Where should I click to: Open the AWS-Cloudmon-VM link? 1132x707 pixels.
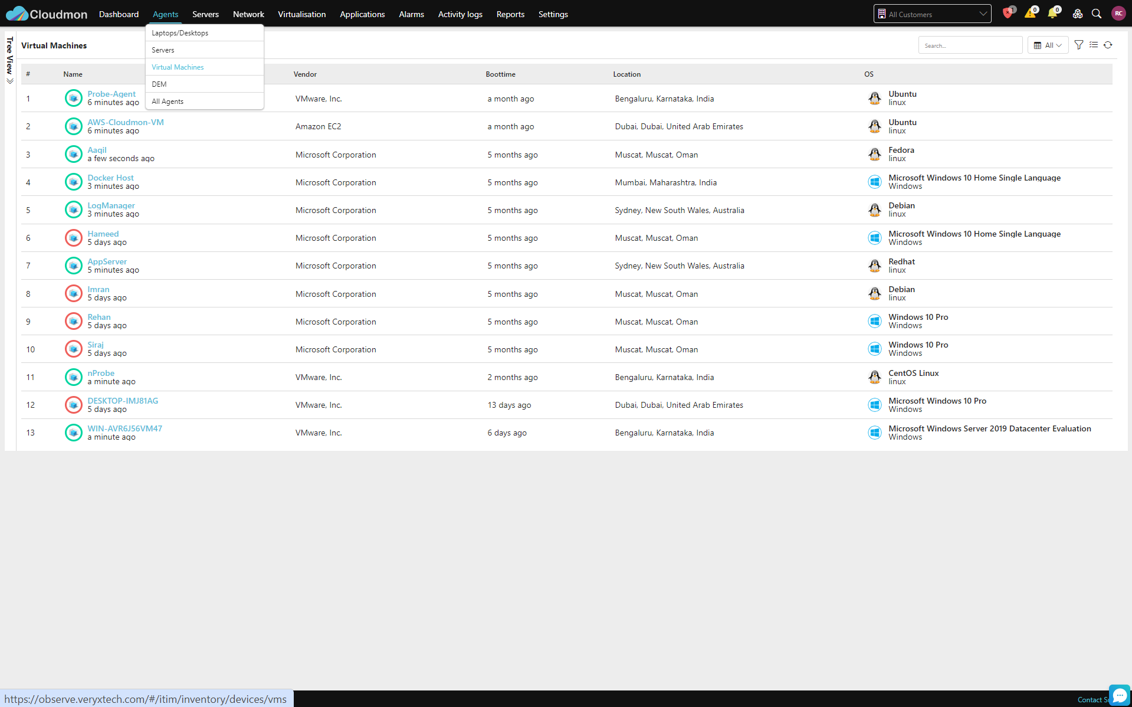click(x=126, y=122)
